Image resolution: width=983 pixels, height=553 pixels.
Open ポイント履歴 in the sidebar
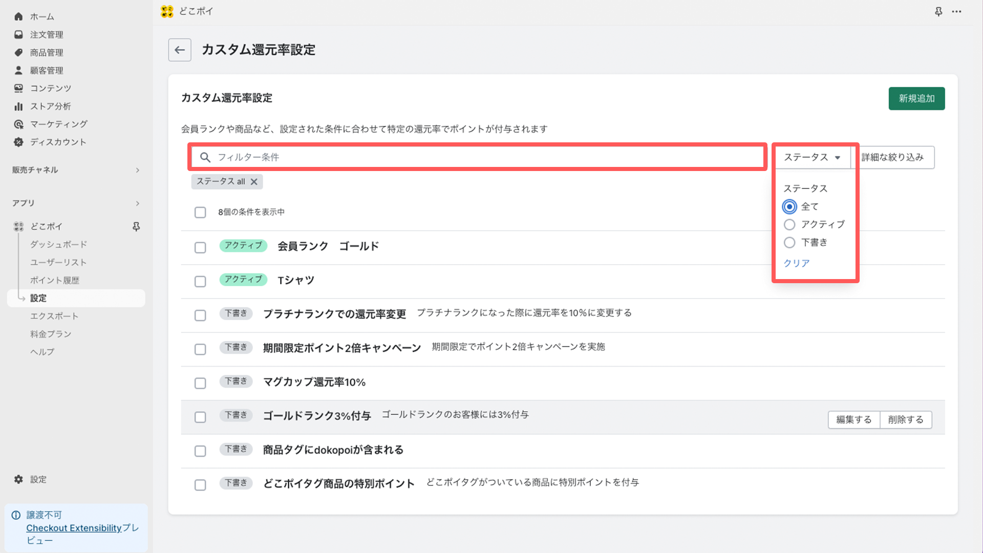(55, 280)
